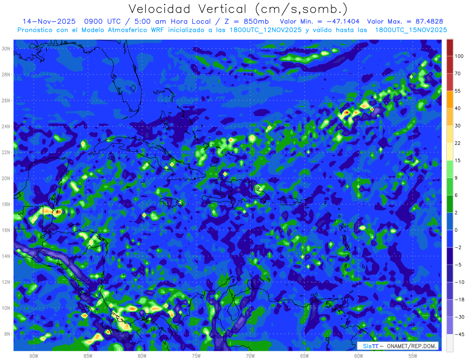The height and width of the screenshot is (361, 468).
Task: Pick the bright blue swatch between -2 and 0
Action: click(450, 238)
